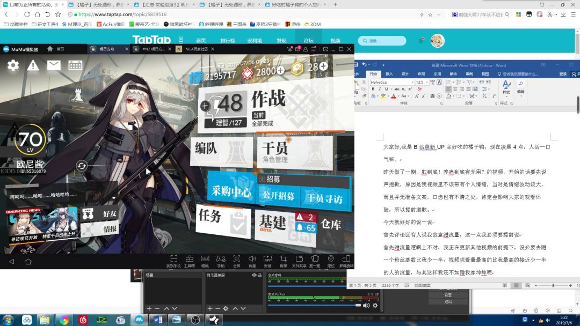Open the 13.5 font size dropdown
Viewport: 580px width, 326px height.
[x=426, y=82]
